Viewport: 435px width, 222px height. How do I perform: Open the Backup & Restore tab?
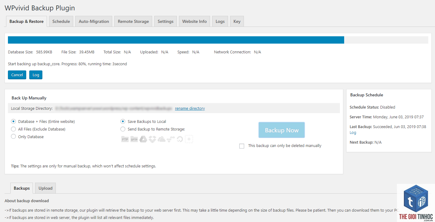[27, 21]
